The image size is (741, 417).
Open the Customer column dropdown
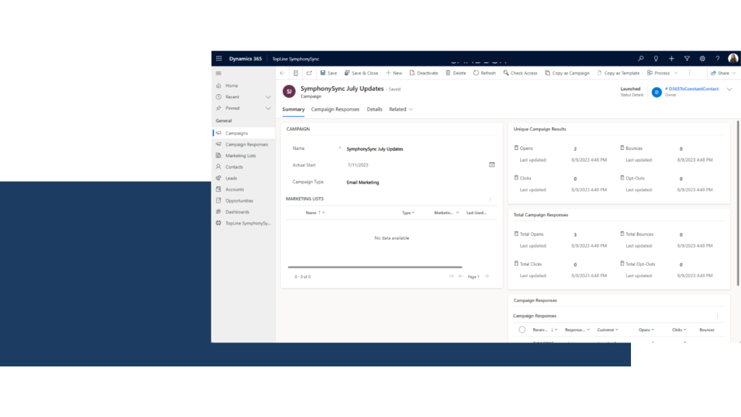tap(608, 330)
